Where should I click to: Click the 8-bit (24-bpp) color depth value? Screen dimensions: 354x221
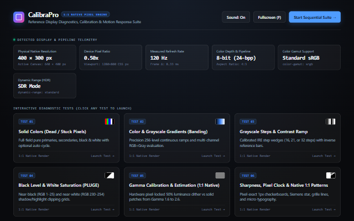[236, 58]
